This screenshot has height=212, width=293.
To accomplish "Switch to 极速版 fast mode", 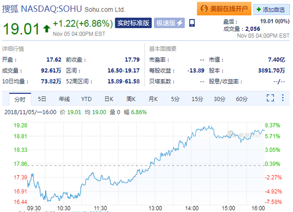I will (169, 23).
